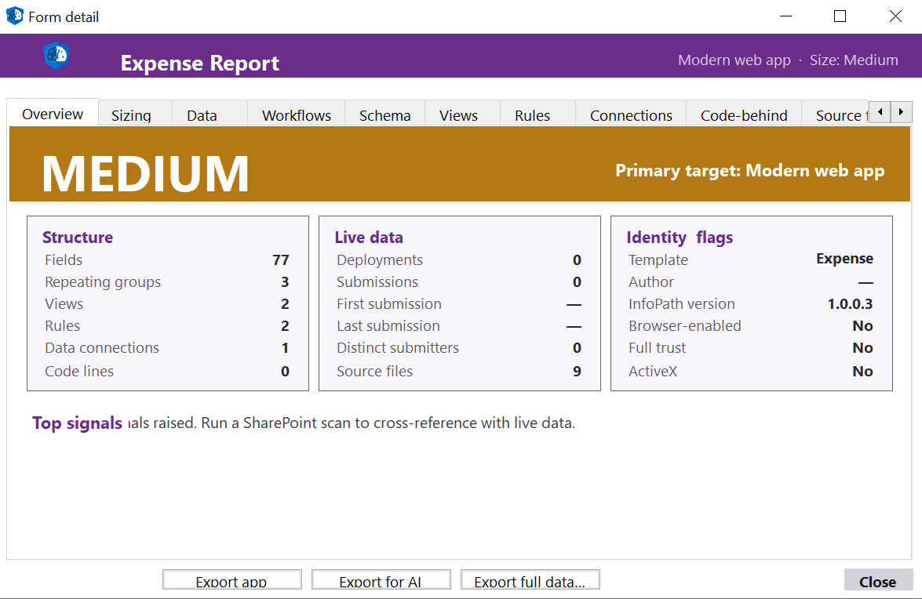
Task: Select the Code-behind tab
Action: coord(742,114)
